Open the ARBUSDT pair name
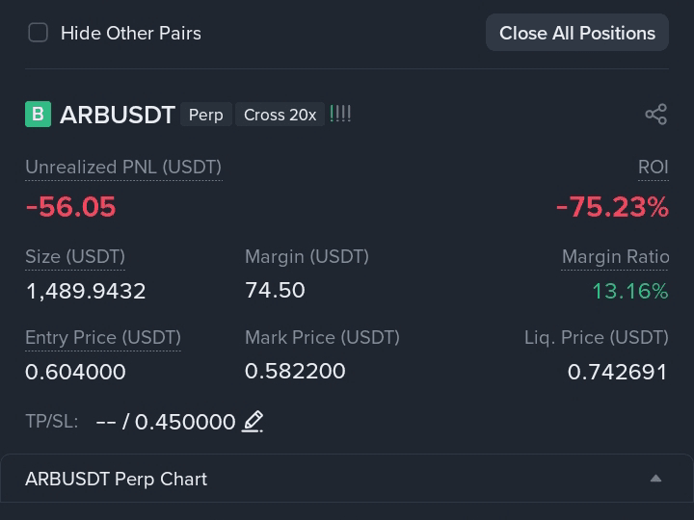The image size is (694, 520). tap(118, 115)
